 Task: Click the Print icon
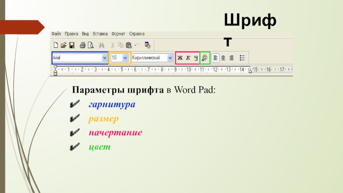coord(82,45)
